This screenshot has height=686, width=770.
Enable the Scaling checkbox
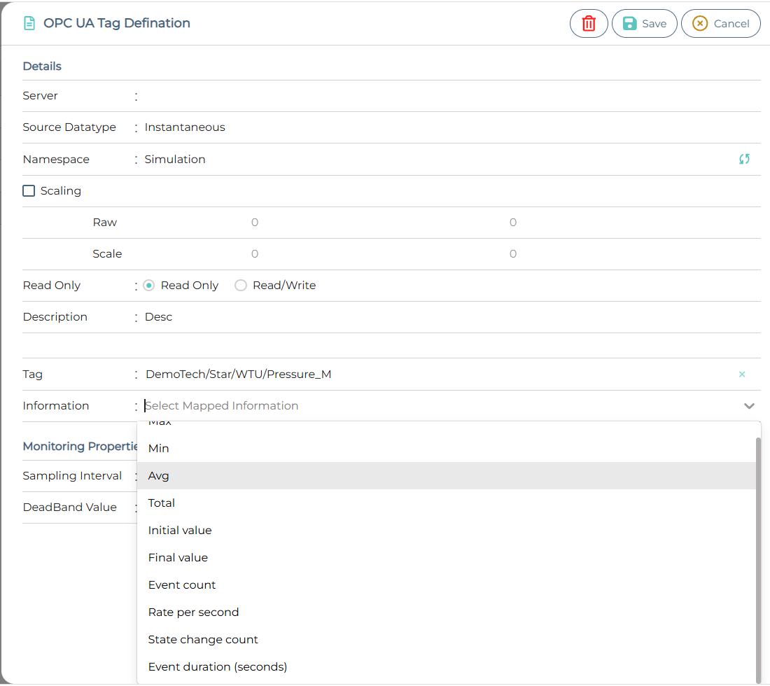tap(29, 190)
